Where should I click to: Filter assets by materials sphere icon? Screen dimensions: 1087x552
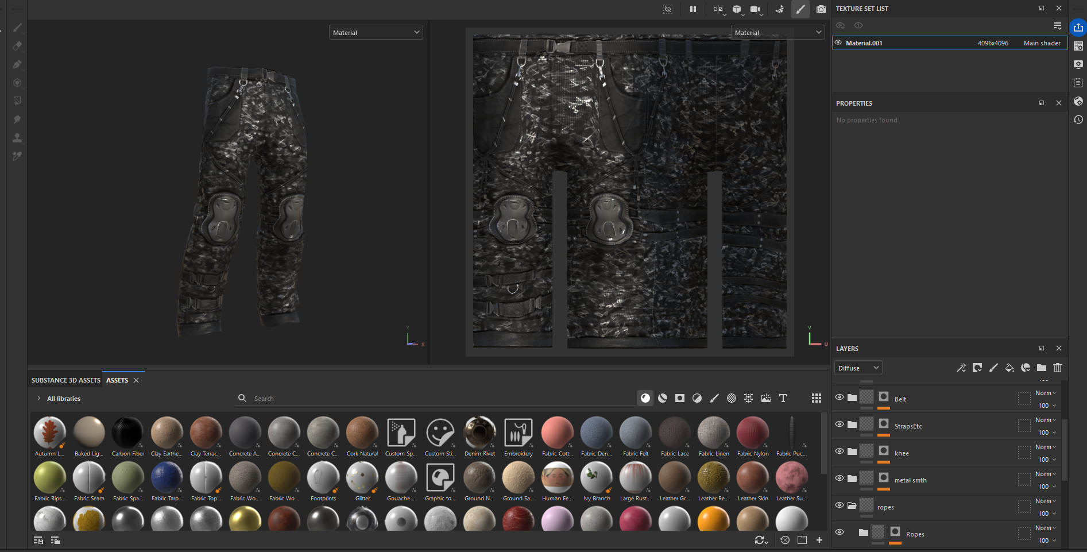(x=645, y=398)
